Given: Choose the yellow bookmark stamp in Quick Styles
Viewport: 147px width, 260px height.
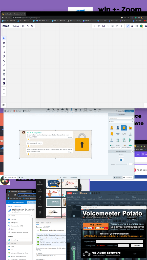Looking at the screenshot, I should click(112, 134).
